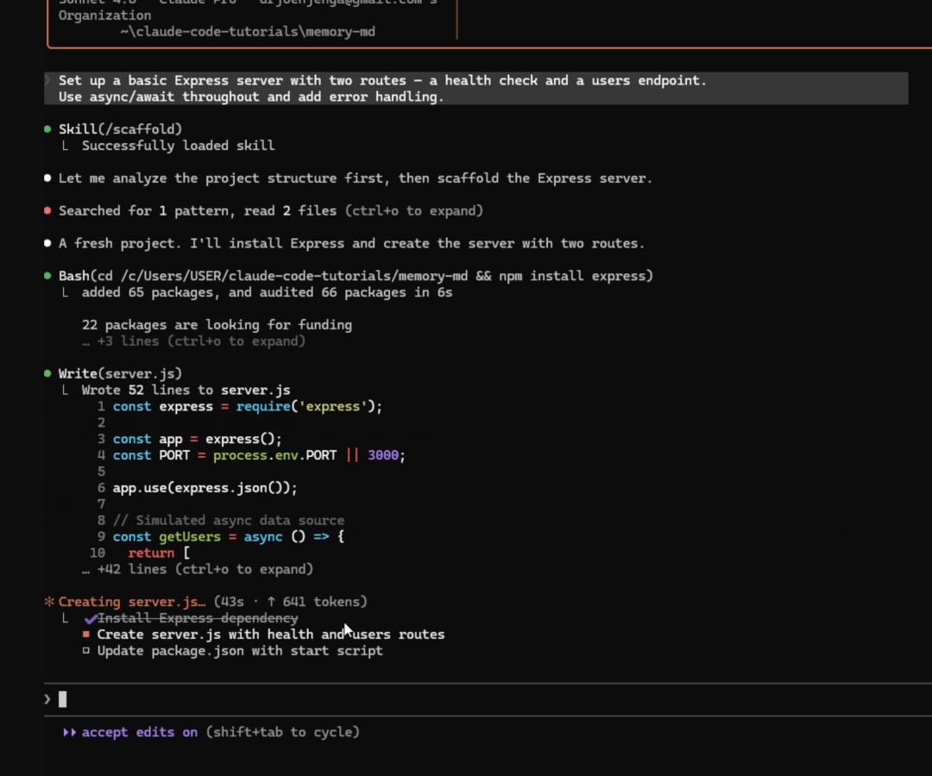Click the orange spinner asterisk beside Creating server.js
The height and width of the screenshot is (776, 932).
[49, 602]
